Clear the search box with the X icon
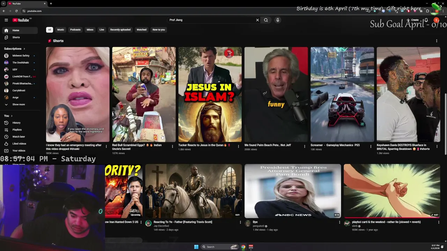The width and height of the screenshot is (447, 251). point(258,20)
